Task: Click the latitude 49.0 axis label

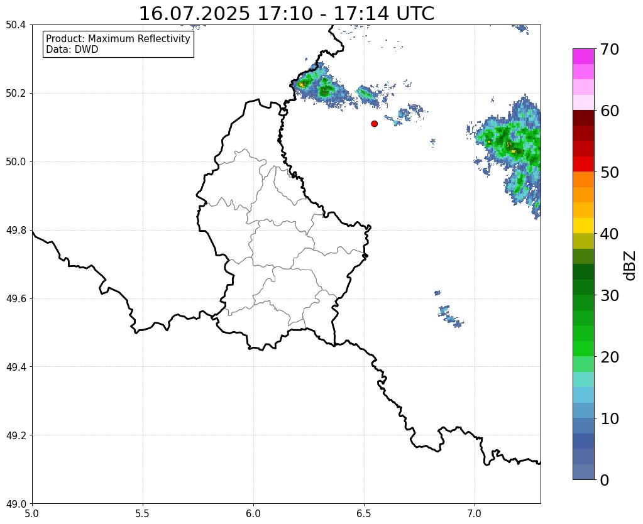Action: pos(16,504)
